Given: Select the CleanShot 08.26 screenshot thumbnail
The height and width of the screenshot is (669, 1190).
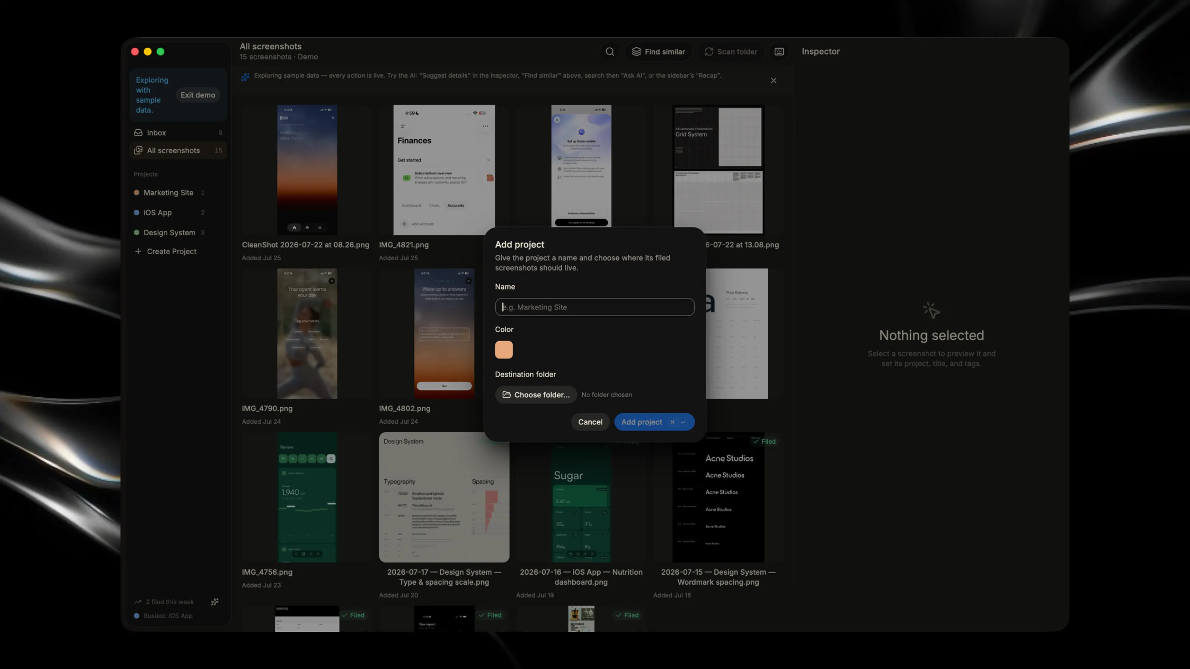Looking at the screenshot, I should 307,170.
